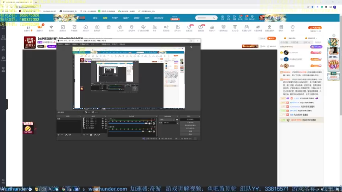Click the flame icon in Douyu toolbar
This screenshot has height=192, width=342.
pos(120,27)
